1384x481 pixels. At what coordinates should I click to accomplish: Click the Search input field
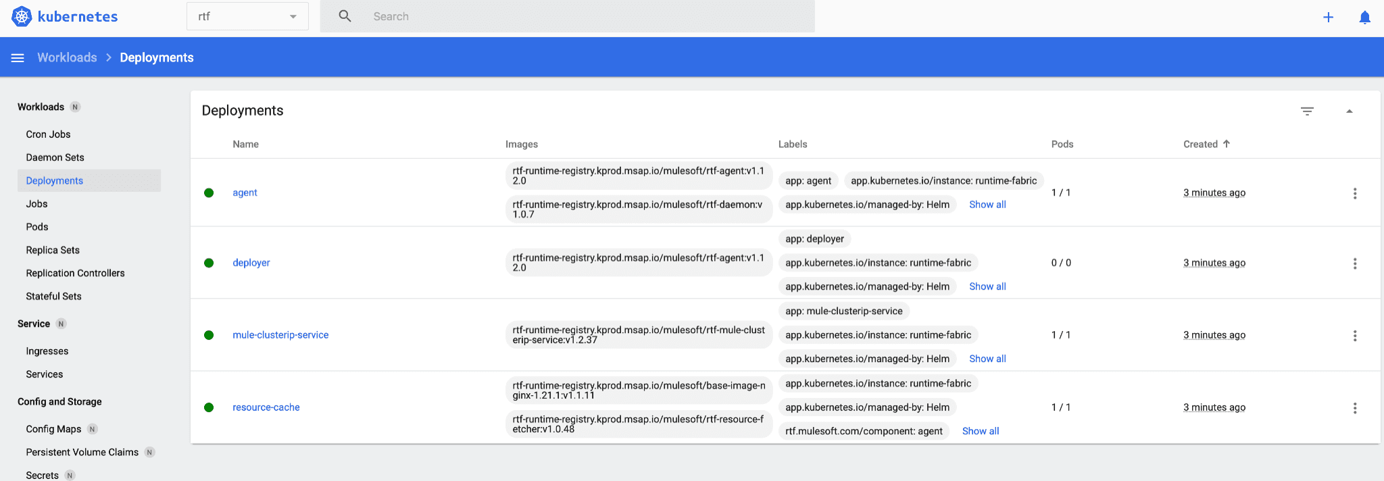(x=588, y=16)
